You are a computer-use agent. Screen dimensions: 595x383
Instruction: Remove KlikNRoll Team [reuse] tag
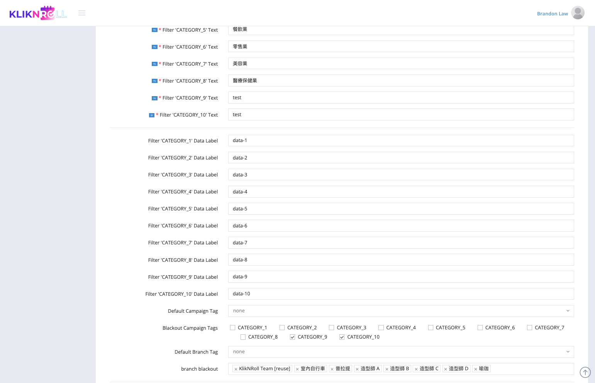click(236, 369)
